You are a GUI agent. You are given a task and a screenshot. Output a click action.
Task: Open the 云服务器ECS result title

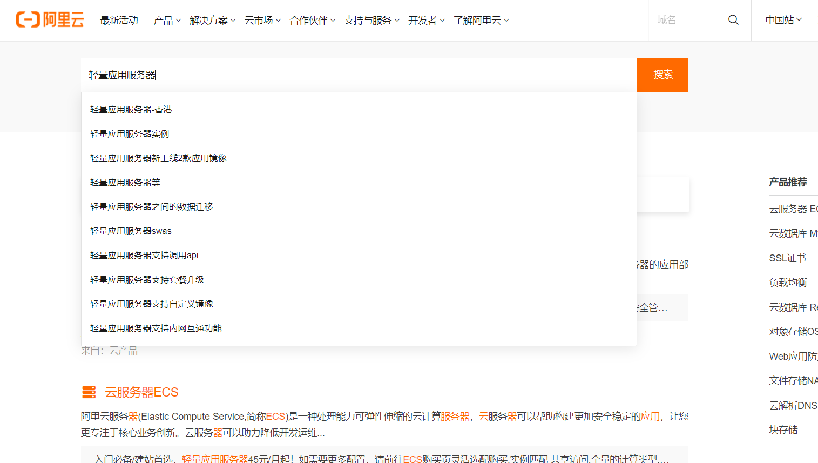point(141,392)
